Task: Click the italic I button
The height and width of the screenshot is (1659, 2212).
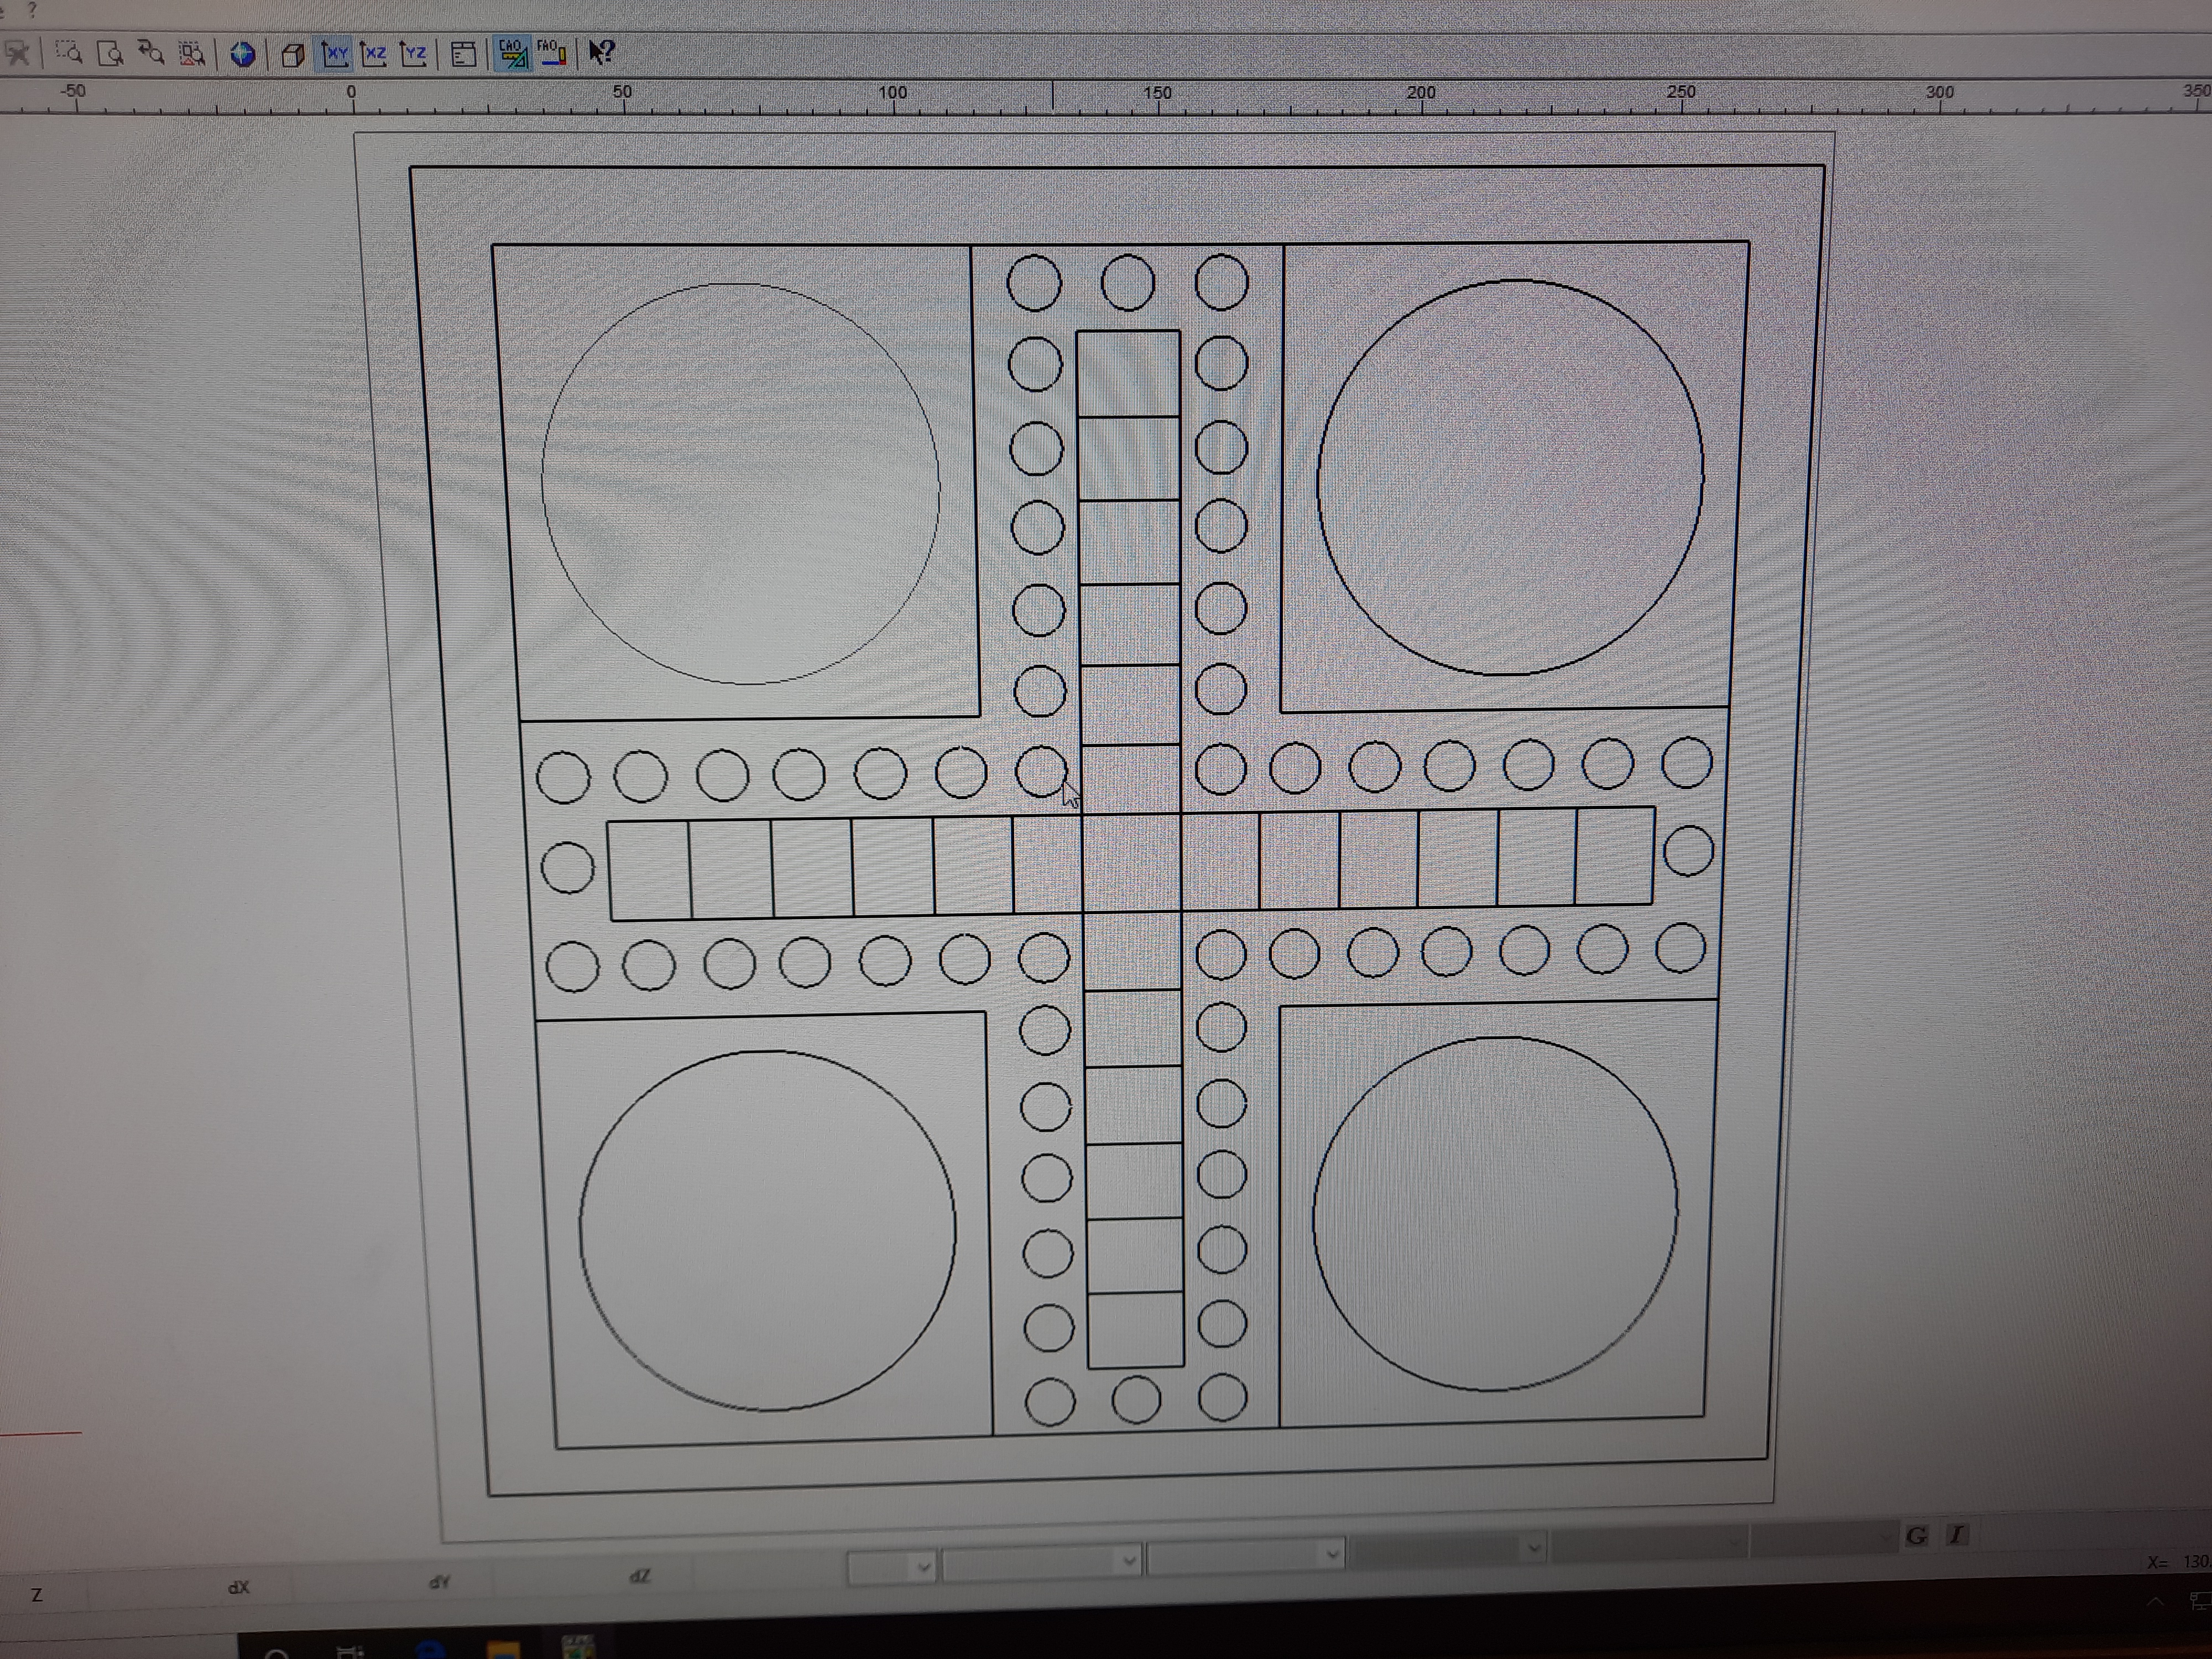Action: click(1957, 1534)
